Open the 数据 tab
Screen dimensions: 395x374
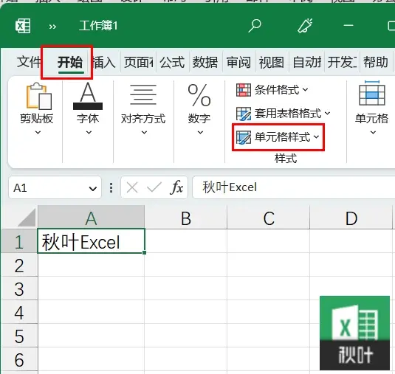click(205, 62)
